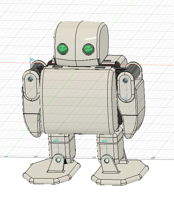Viewport: 174px width, 203px height.
Task: Select the black servo on the right shoulder
Action: click(x=134, y=71)
